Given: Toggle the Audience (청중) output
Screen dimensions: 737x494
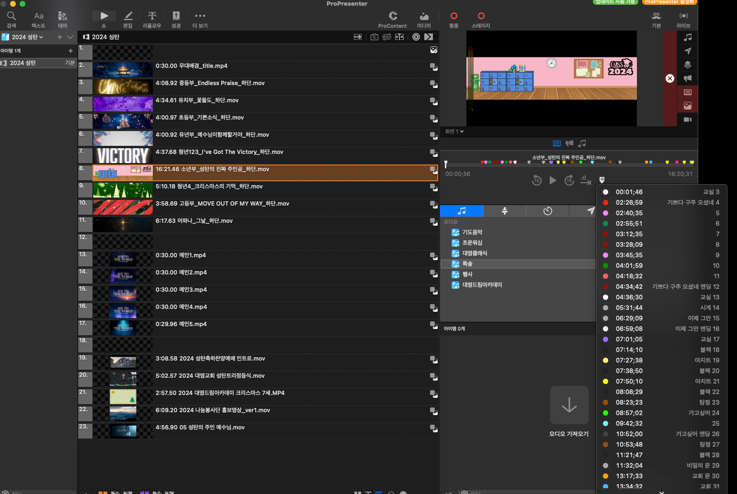Looking at the screenshot, I should pyautogui.click(x=454, y=19).
